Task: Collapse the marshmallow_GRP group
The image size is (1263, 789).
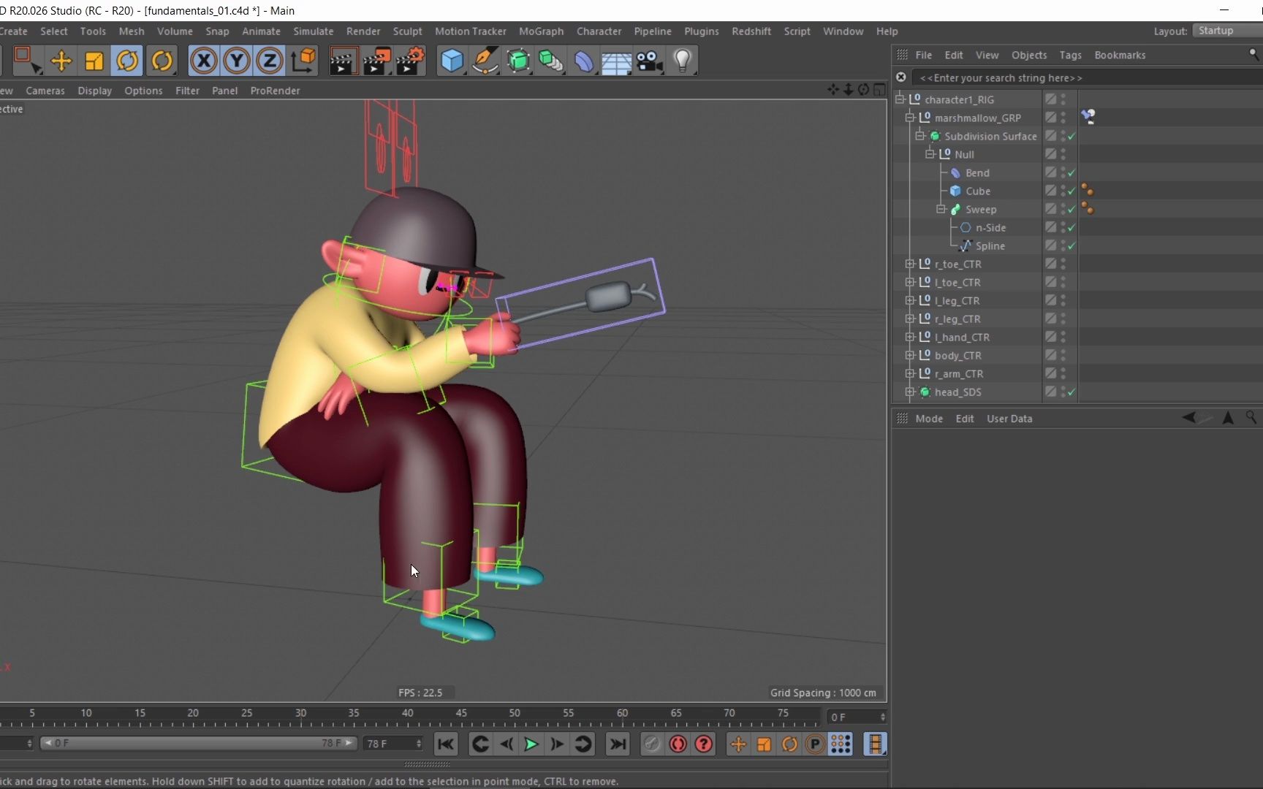Action: click(909, 118)
